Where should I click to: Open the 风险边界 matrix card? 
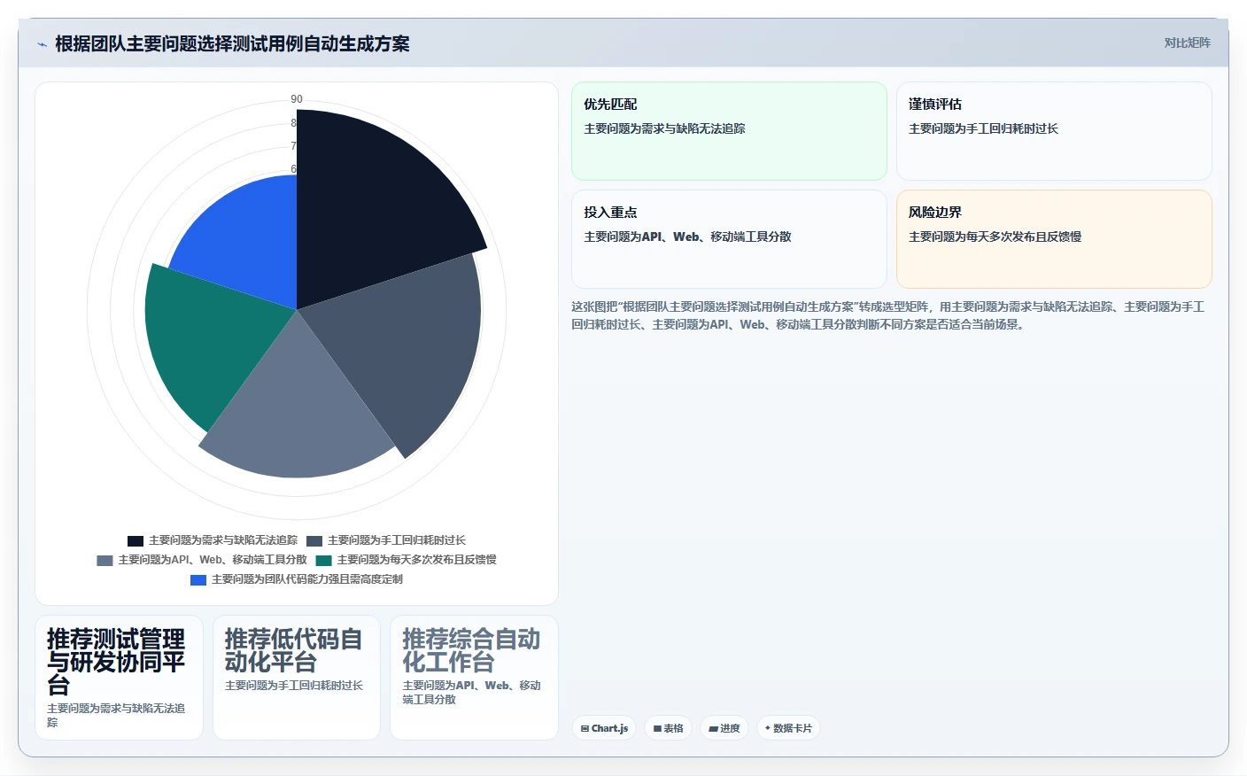1054,239
